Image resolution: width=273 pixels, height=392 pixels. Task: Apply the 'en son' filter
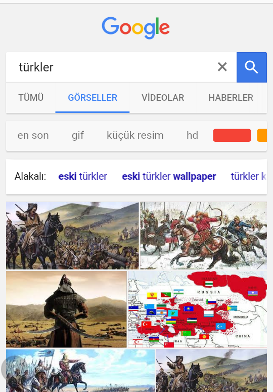coord(33,135)
